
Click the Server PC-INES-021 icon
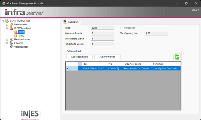click(7, 21)
